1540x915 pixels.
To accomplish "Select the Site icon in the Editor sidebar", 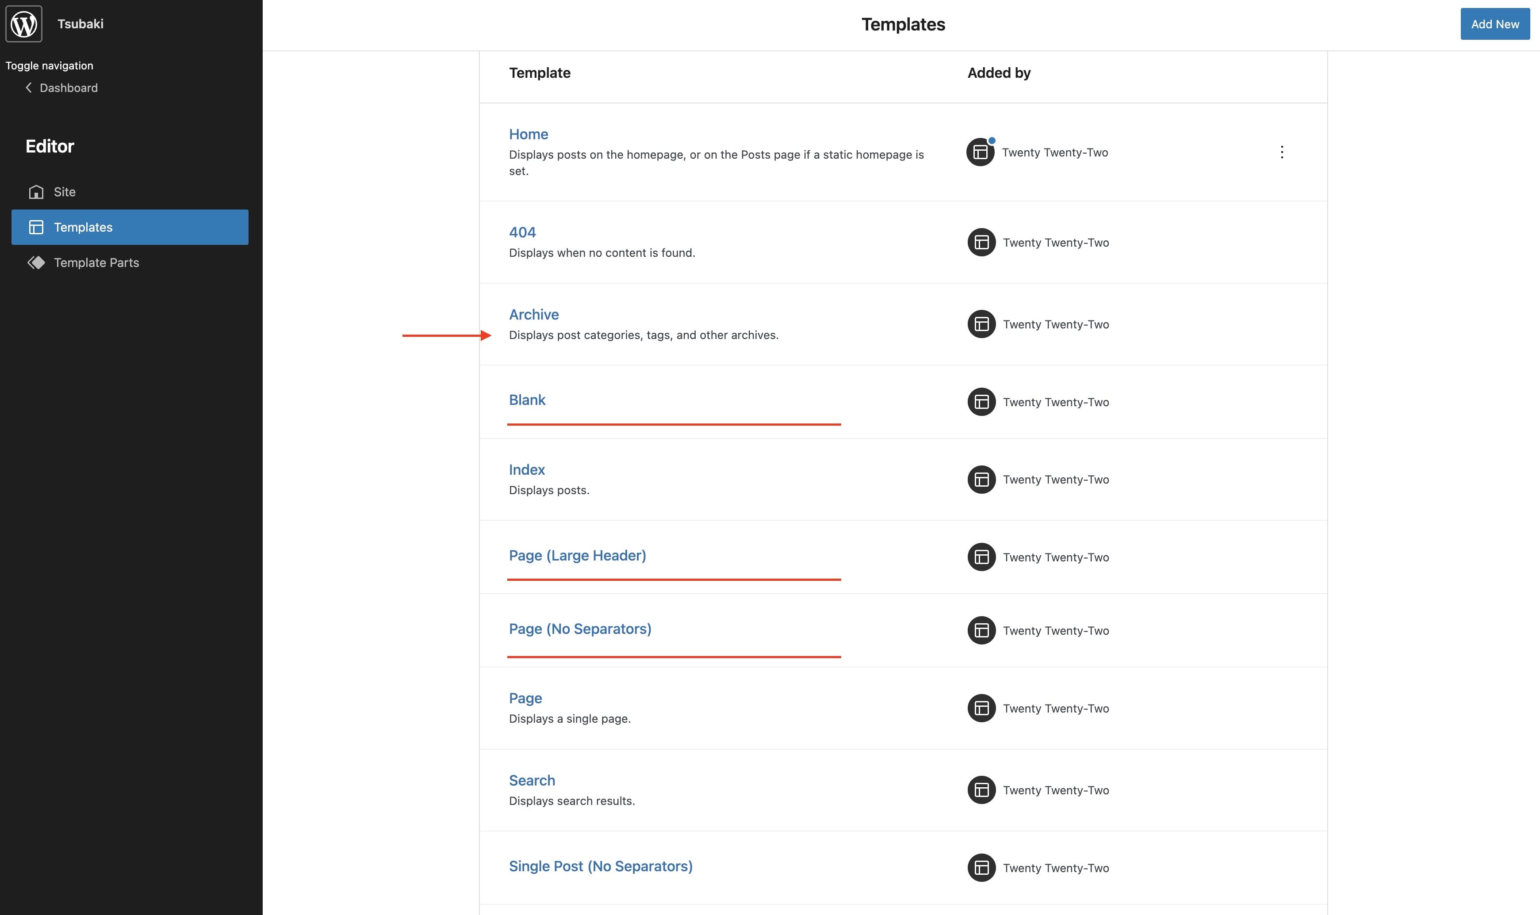I will point(36,192).
